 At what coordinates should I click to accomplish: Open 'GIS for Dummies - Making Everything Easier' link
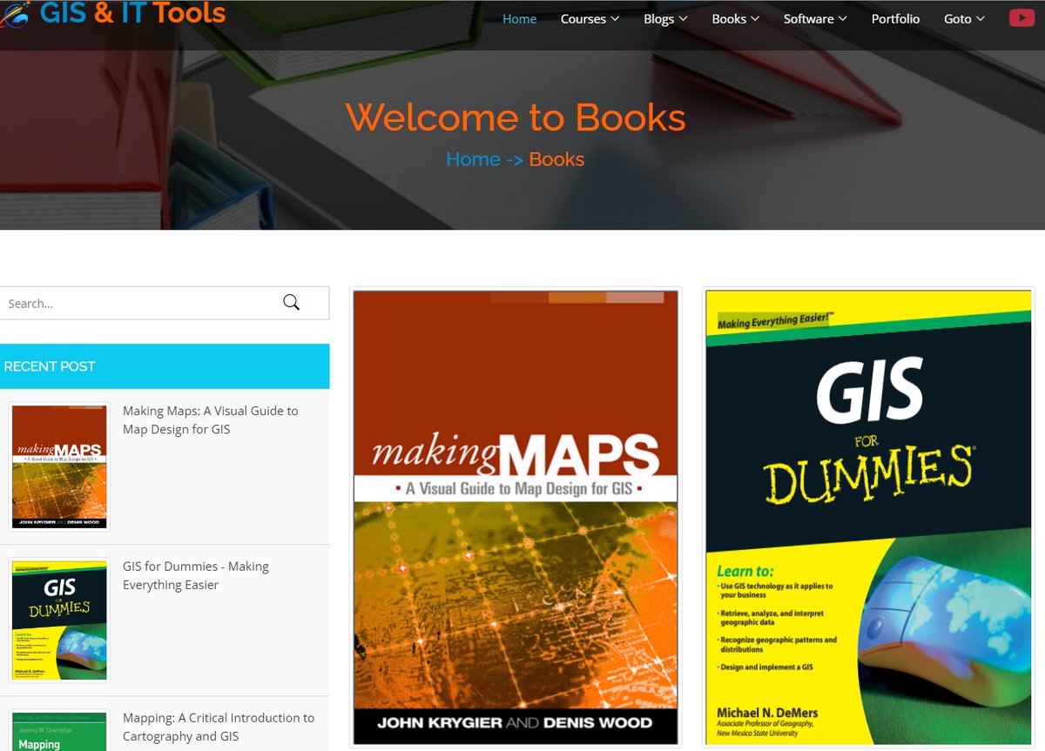click(196, 575)
